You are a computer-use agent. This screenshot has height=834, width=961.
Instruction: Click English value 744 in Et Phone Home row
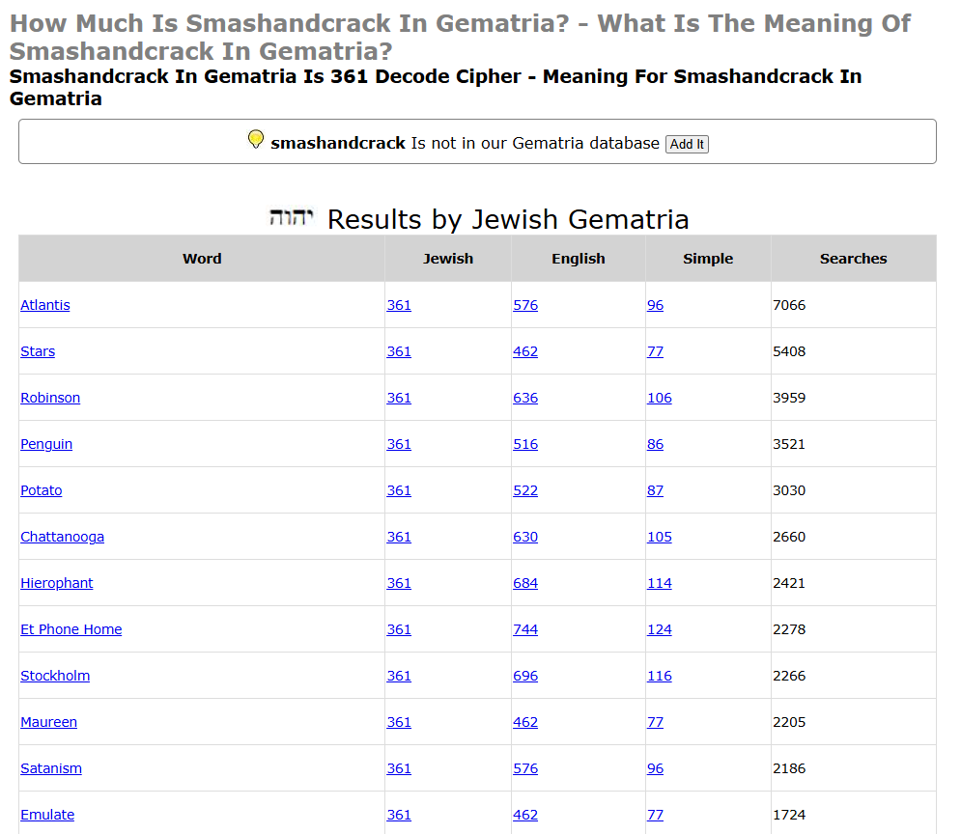(x=525, y=629)
